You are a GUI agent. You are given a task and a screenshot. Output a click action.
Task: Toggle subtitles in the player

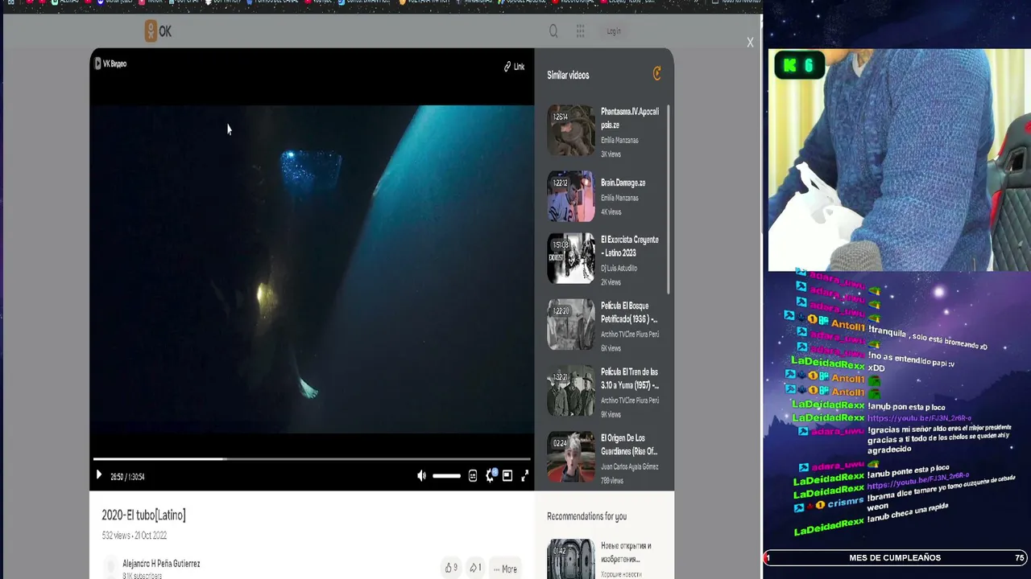click(473, 476)
